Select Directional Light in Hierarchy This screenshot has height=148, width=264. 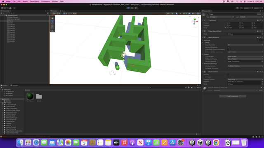(14, 19)
